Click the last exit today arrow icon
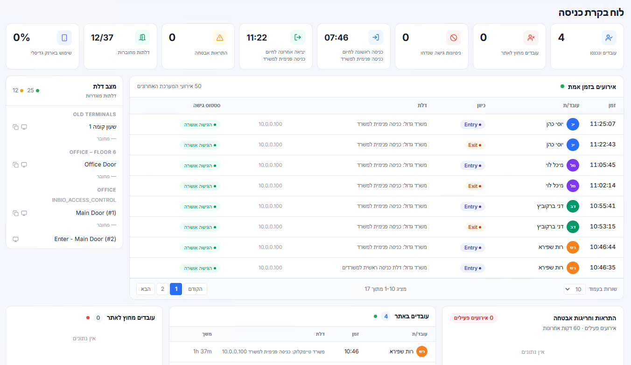 click(298, 38)
